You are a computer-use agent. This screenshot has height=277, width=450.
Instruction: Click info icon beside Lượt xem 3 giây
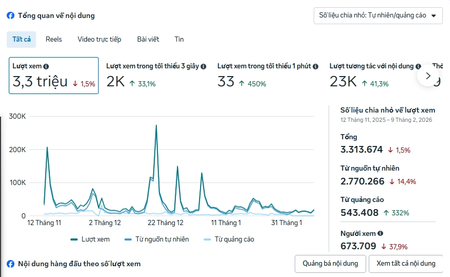203,66
